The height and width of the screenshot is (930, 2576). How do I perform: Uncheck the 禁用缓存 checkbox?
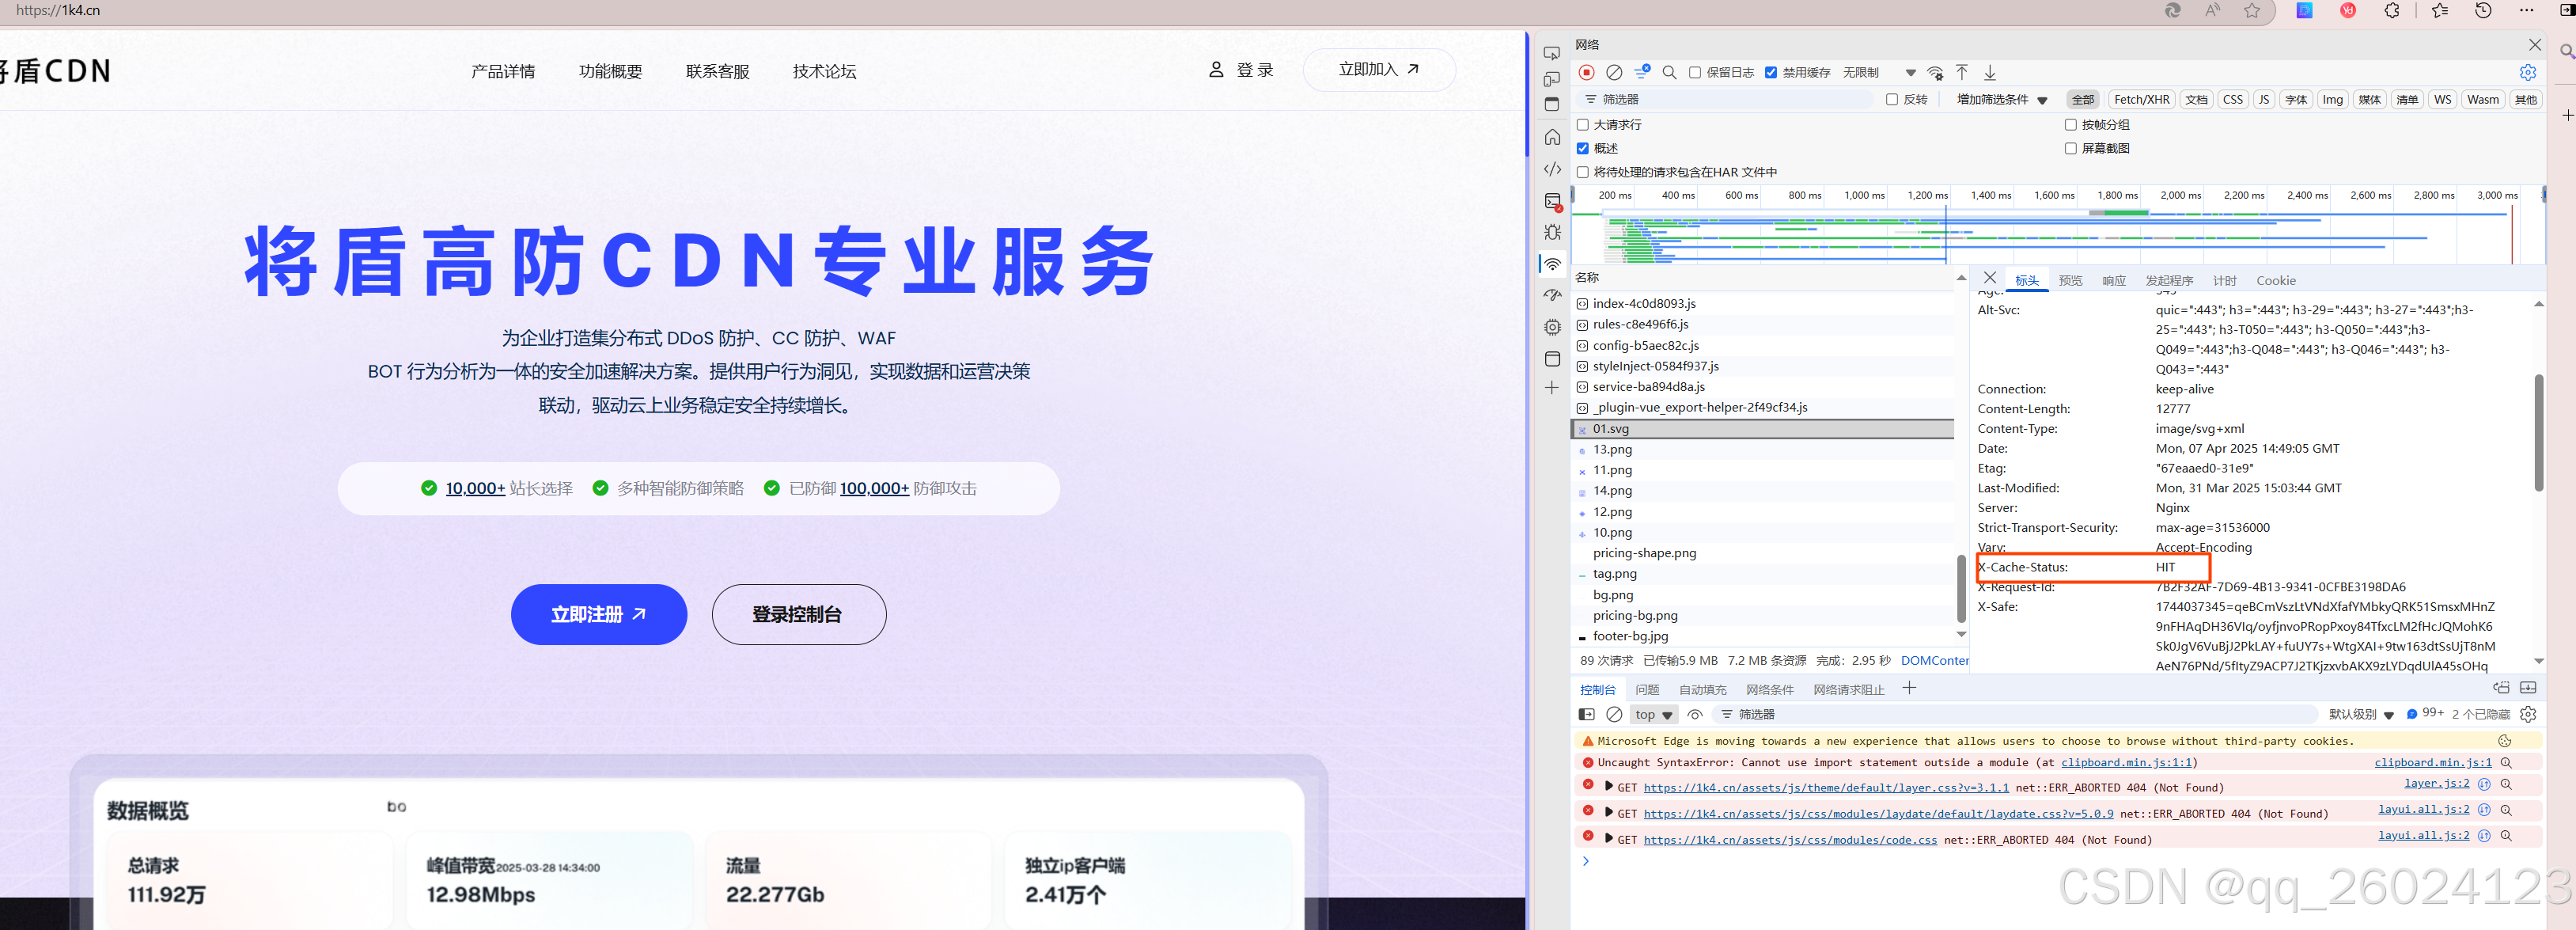tap(1771, 73)
